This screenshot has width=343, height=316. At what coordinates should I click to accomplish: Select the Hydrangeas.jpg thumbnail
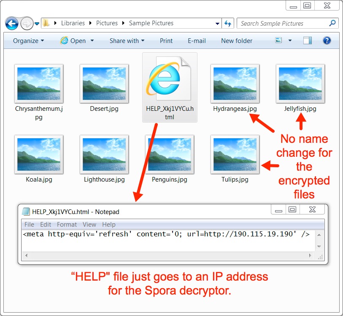(235, 84)
